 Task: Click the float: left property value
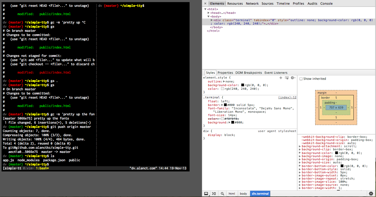[225, 101]
